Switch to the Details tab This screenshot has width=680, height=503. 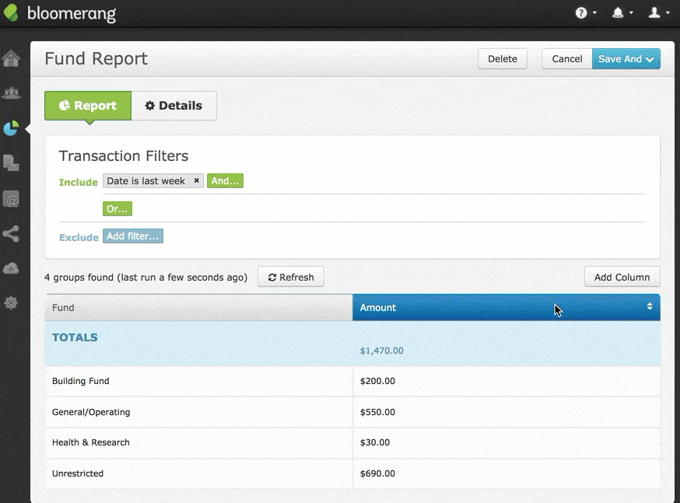174,106
